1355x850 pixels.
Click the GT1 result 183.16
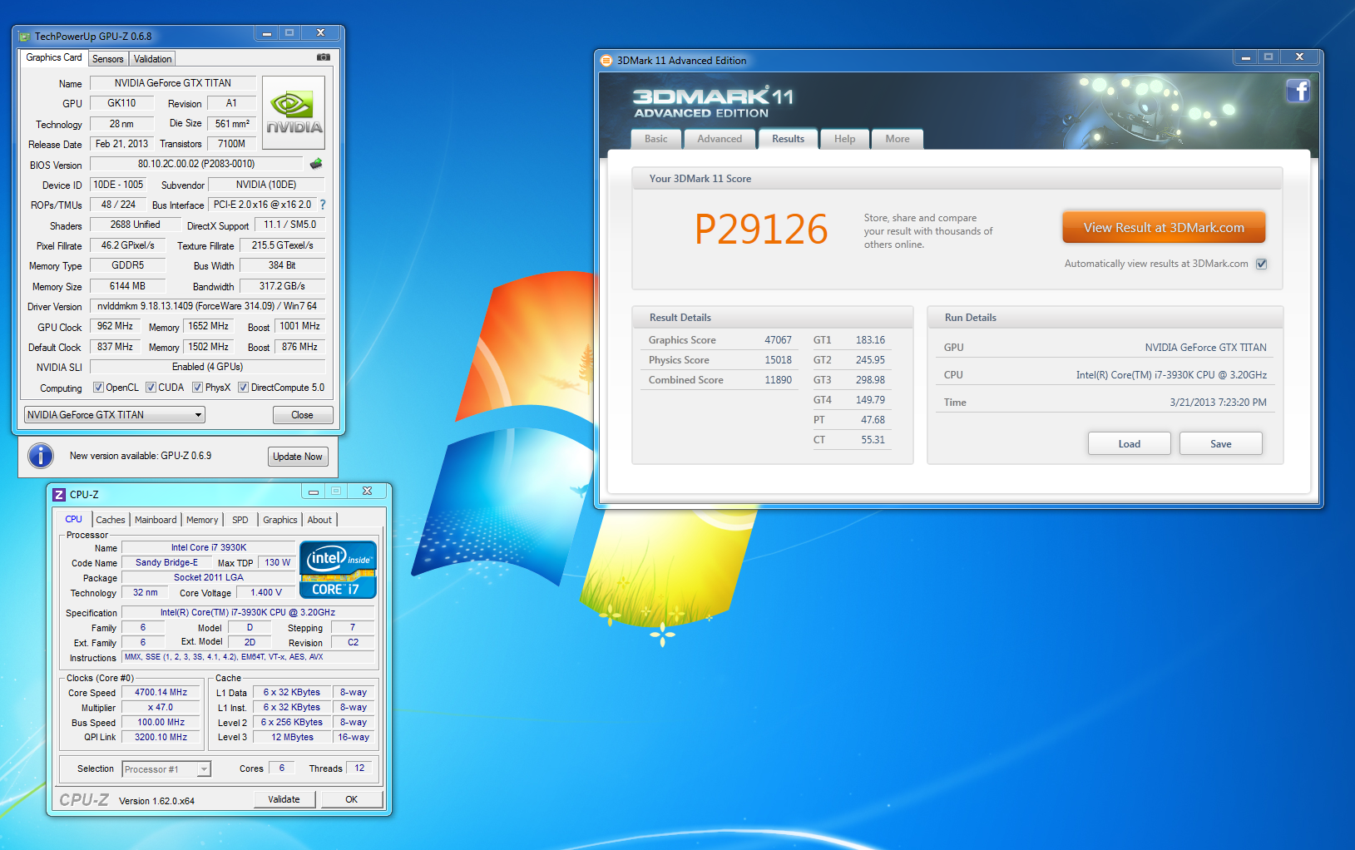[x=870, y=340]
